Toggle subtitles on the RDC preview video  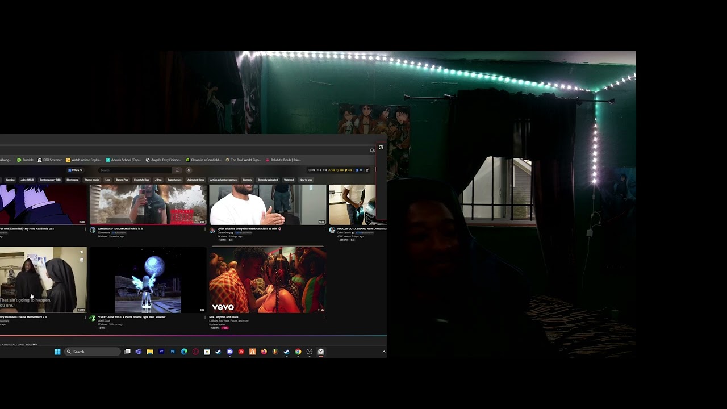(x=82, y=260)
